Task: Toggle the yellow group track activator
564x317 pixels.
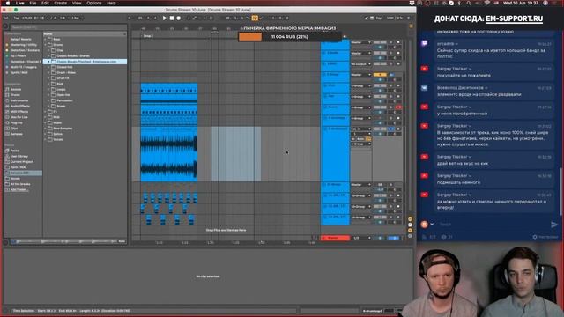Action: pyautogui.click(x=380, y=75)
